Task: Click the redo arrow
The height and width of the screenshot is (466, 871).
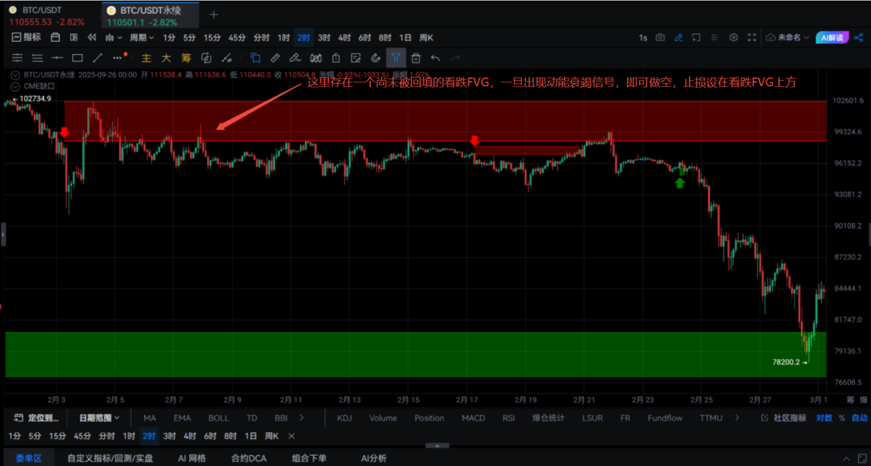Action: (x=455, y=58)
